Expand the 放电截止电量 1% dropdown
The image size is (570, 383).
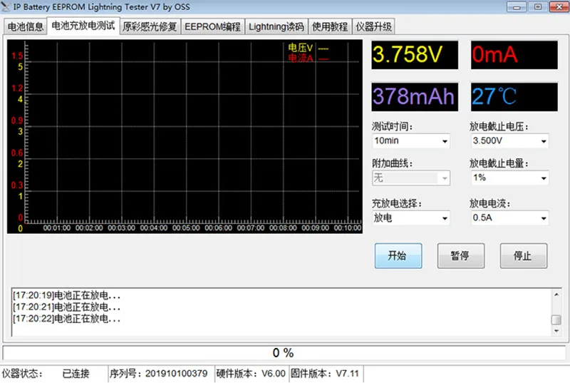[x=509, y=178]
